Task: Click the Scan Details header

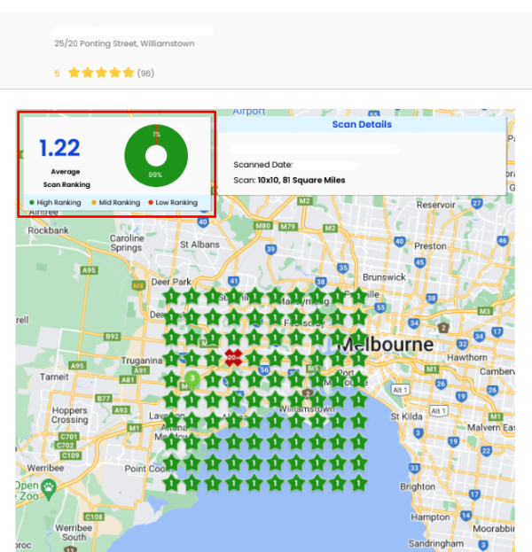Action: pos(362,124)
